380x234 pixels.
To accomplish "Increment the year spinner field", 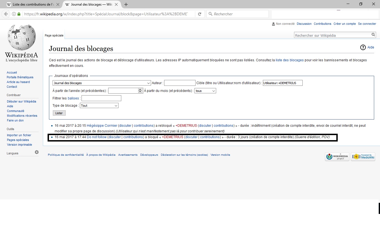I will pyautogui.click(x=140, y=89).
